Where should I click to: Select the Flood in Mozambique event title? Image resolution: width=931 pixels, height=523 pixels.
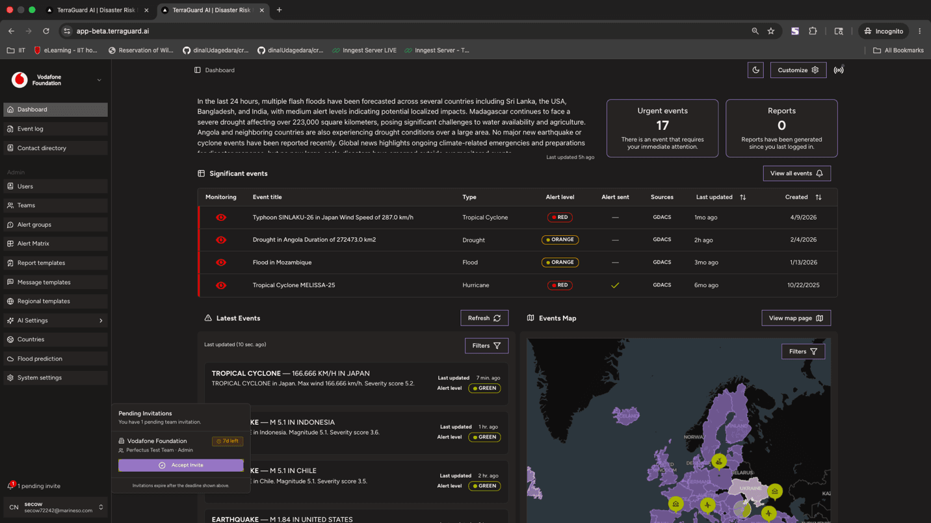[x=282, y=262]
